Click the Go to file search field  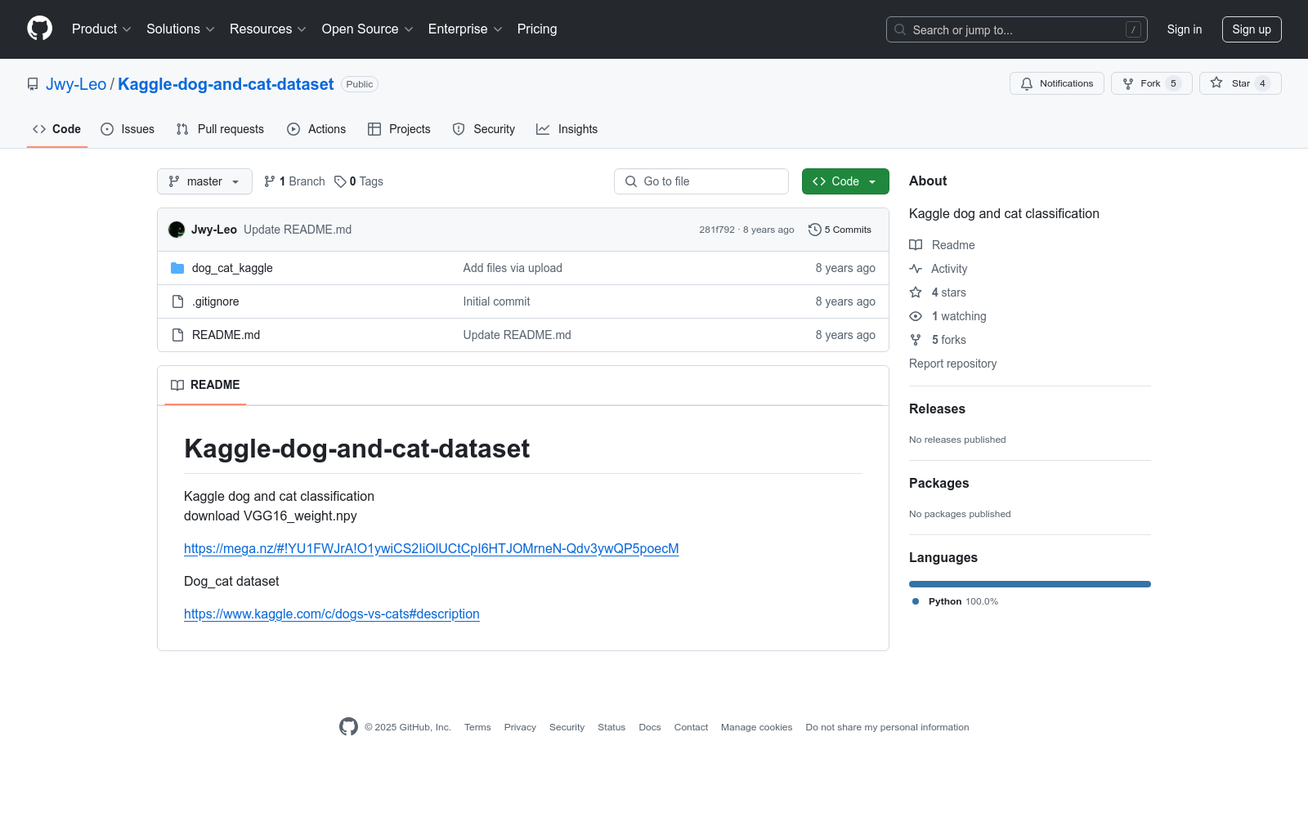pyautogui.click(x=701, y=181)
